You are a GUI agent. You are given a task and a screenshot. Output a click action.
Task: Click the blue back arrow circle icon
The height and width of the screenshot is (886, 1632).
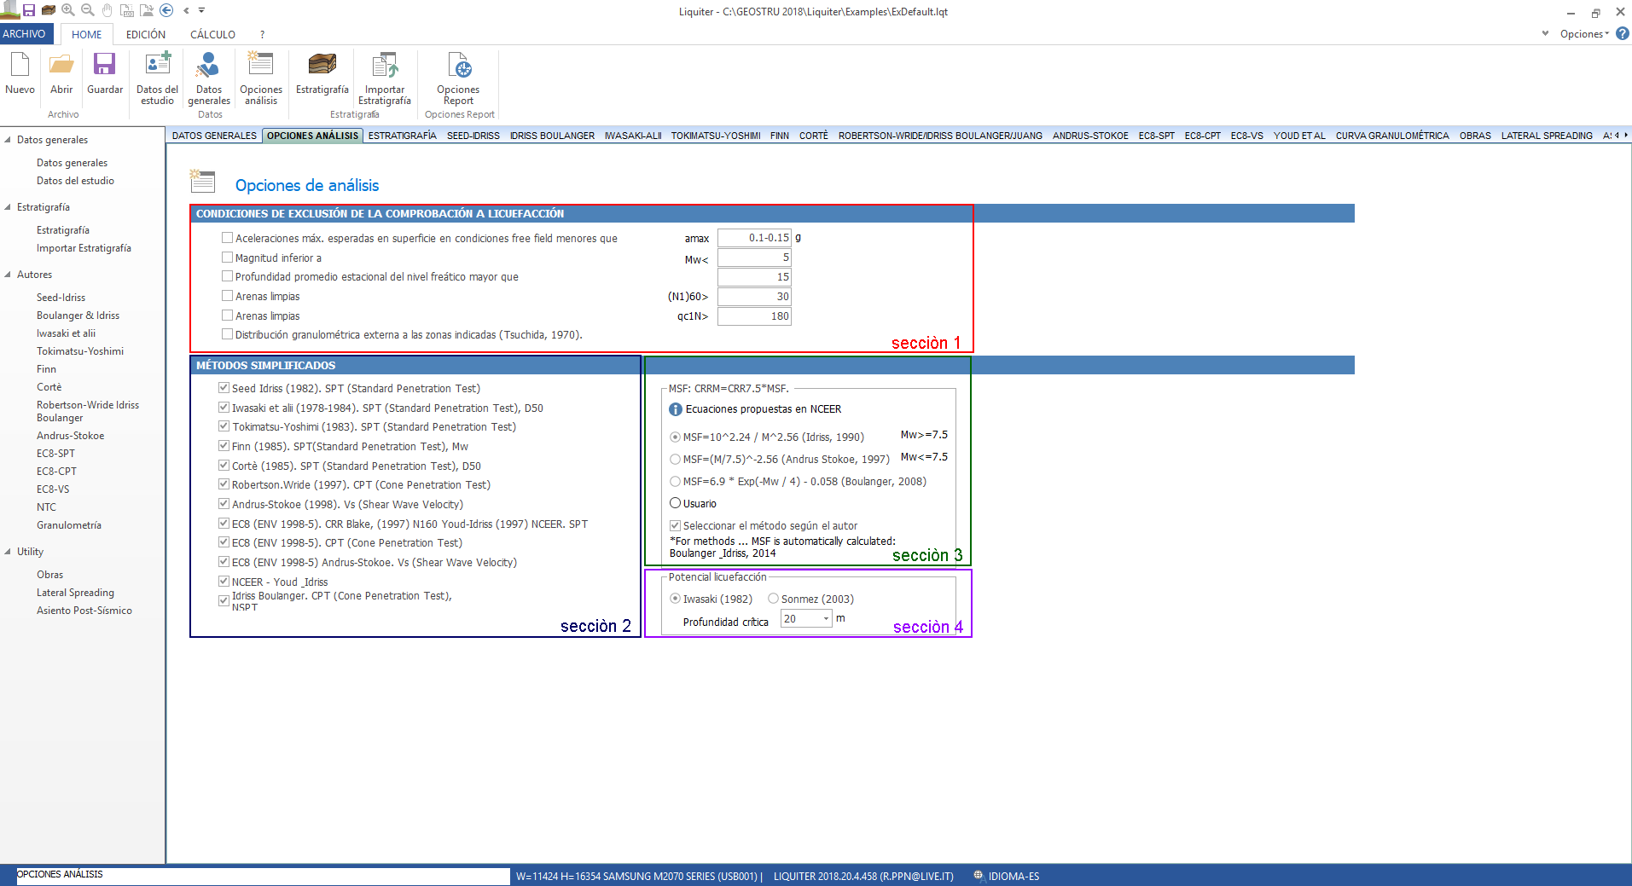[x=166, y=10]
